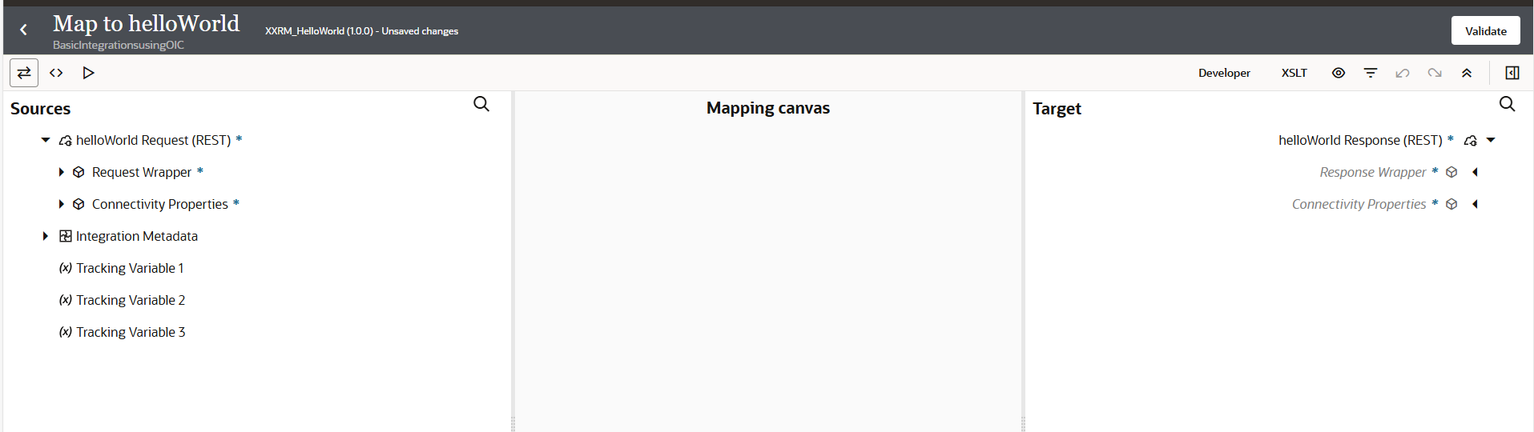Expand the Integration Metadata node

click(46, 236)
